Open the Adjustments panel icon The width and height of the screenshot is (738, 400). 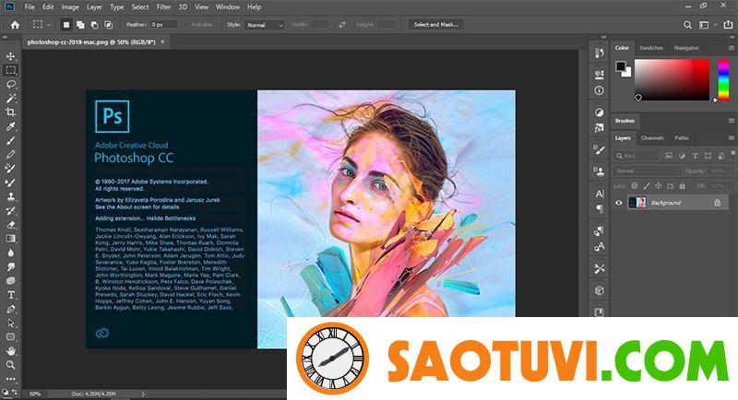click(599, 112)
